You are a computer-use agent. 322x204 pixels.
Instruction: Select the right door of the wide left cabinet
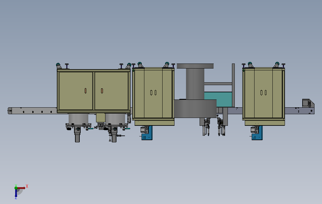pyautogui.click(x=111, y=91)
